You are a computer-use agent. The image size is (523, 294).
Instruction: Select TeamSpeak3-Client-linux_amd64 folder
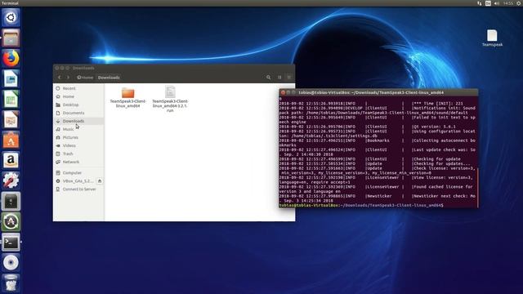point(127,97)
